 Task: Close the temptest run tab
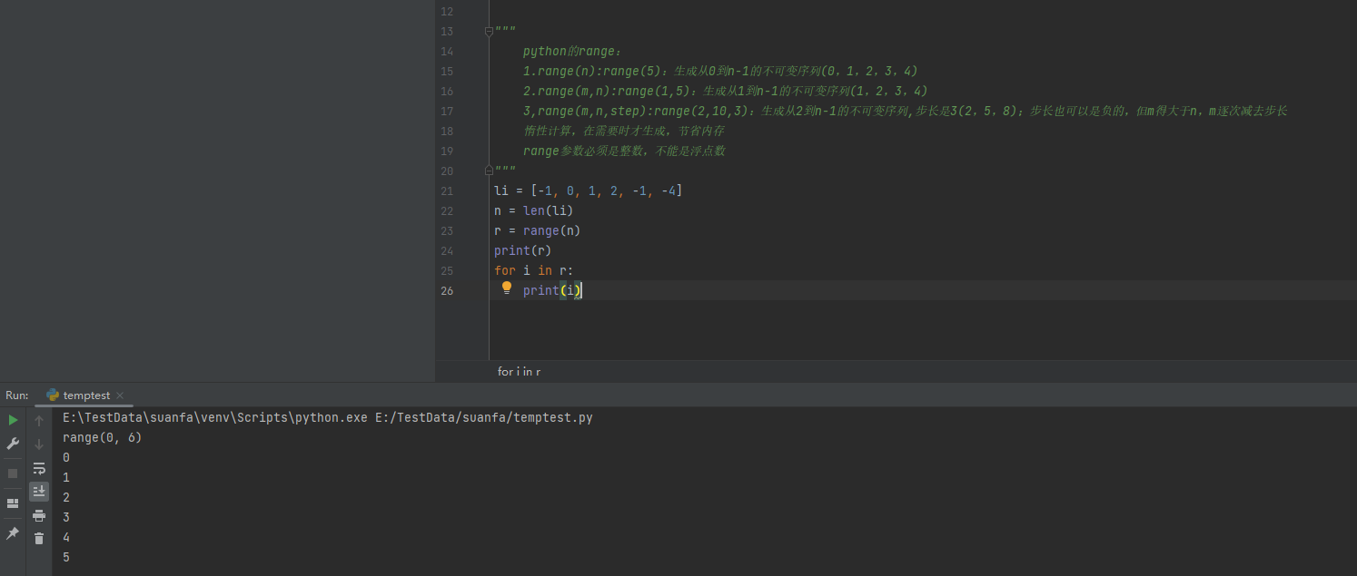120,395
